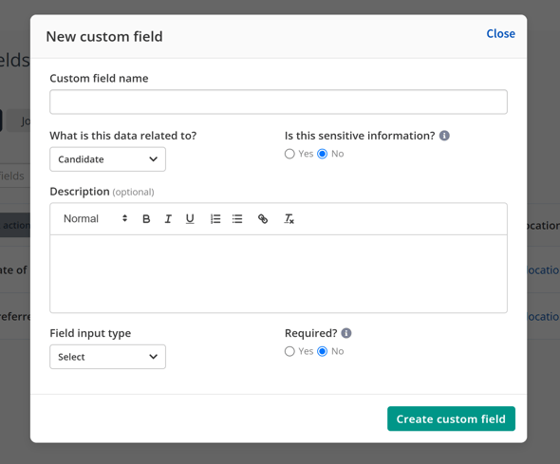The image size is (560, 464).
Task: Insert a bulleted list in description
Action: pyautogui.click(x=237, y=219)
